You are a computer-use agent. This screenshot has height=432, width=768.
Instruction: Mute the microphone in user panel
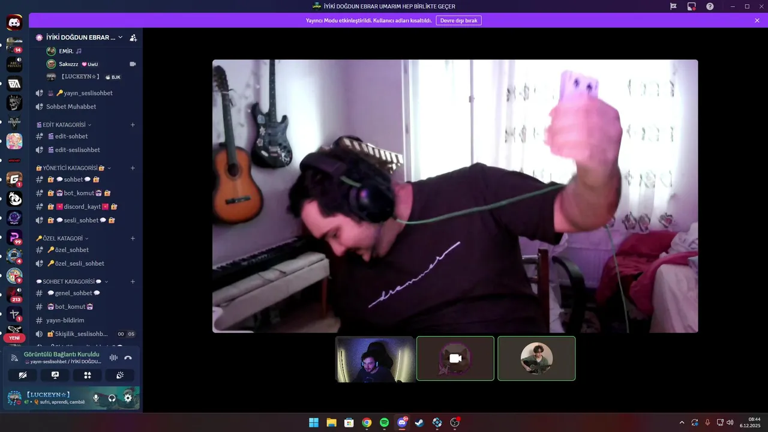coord(96,398)
